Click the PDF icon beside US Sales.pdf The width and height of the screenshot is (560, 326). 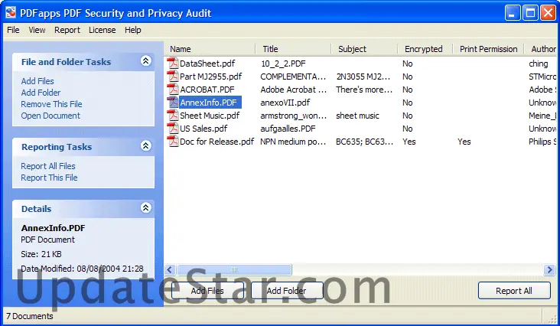173,129
